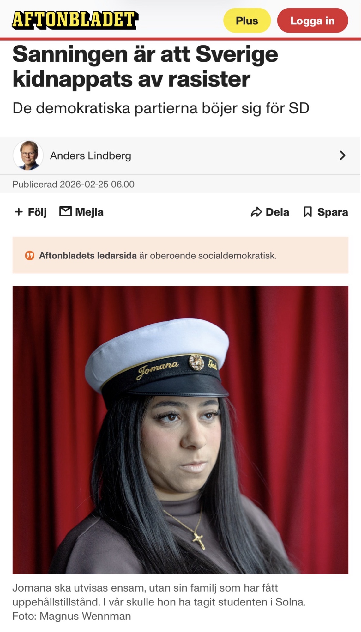Click the red Logga in button
This screenshot has width=361, height=632.
312,21
